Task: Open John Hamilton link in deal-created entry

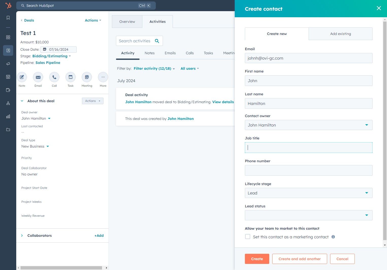Action: 180,119
